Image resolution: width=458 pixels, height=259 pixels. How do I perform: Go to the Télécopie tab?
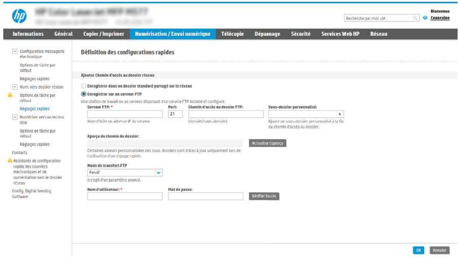coord(232,34)
